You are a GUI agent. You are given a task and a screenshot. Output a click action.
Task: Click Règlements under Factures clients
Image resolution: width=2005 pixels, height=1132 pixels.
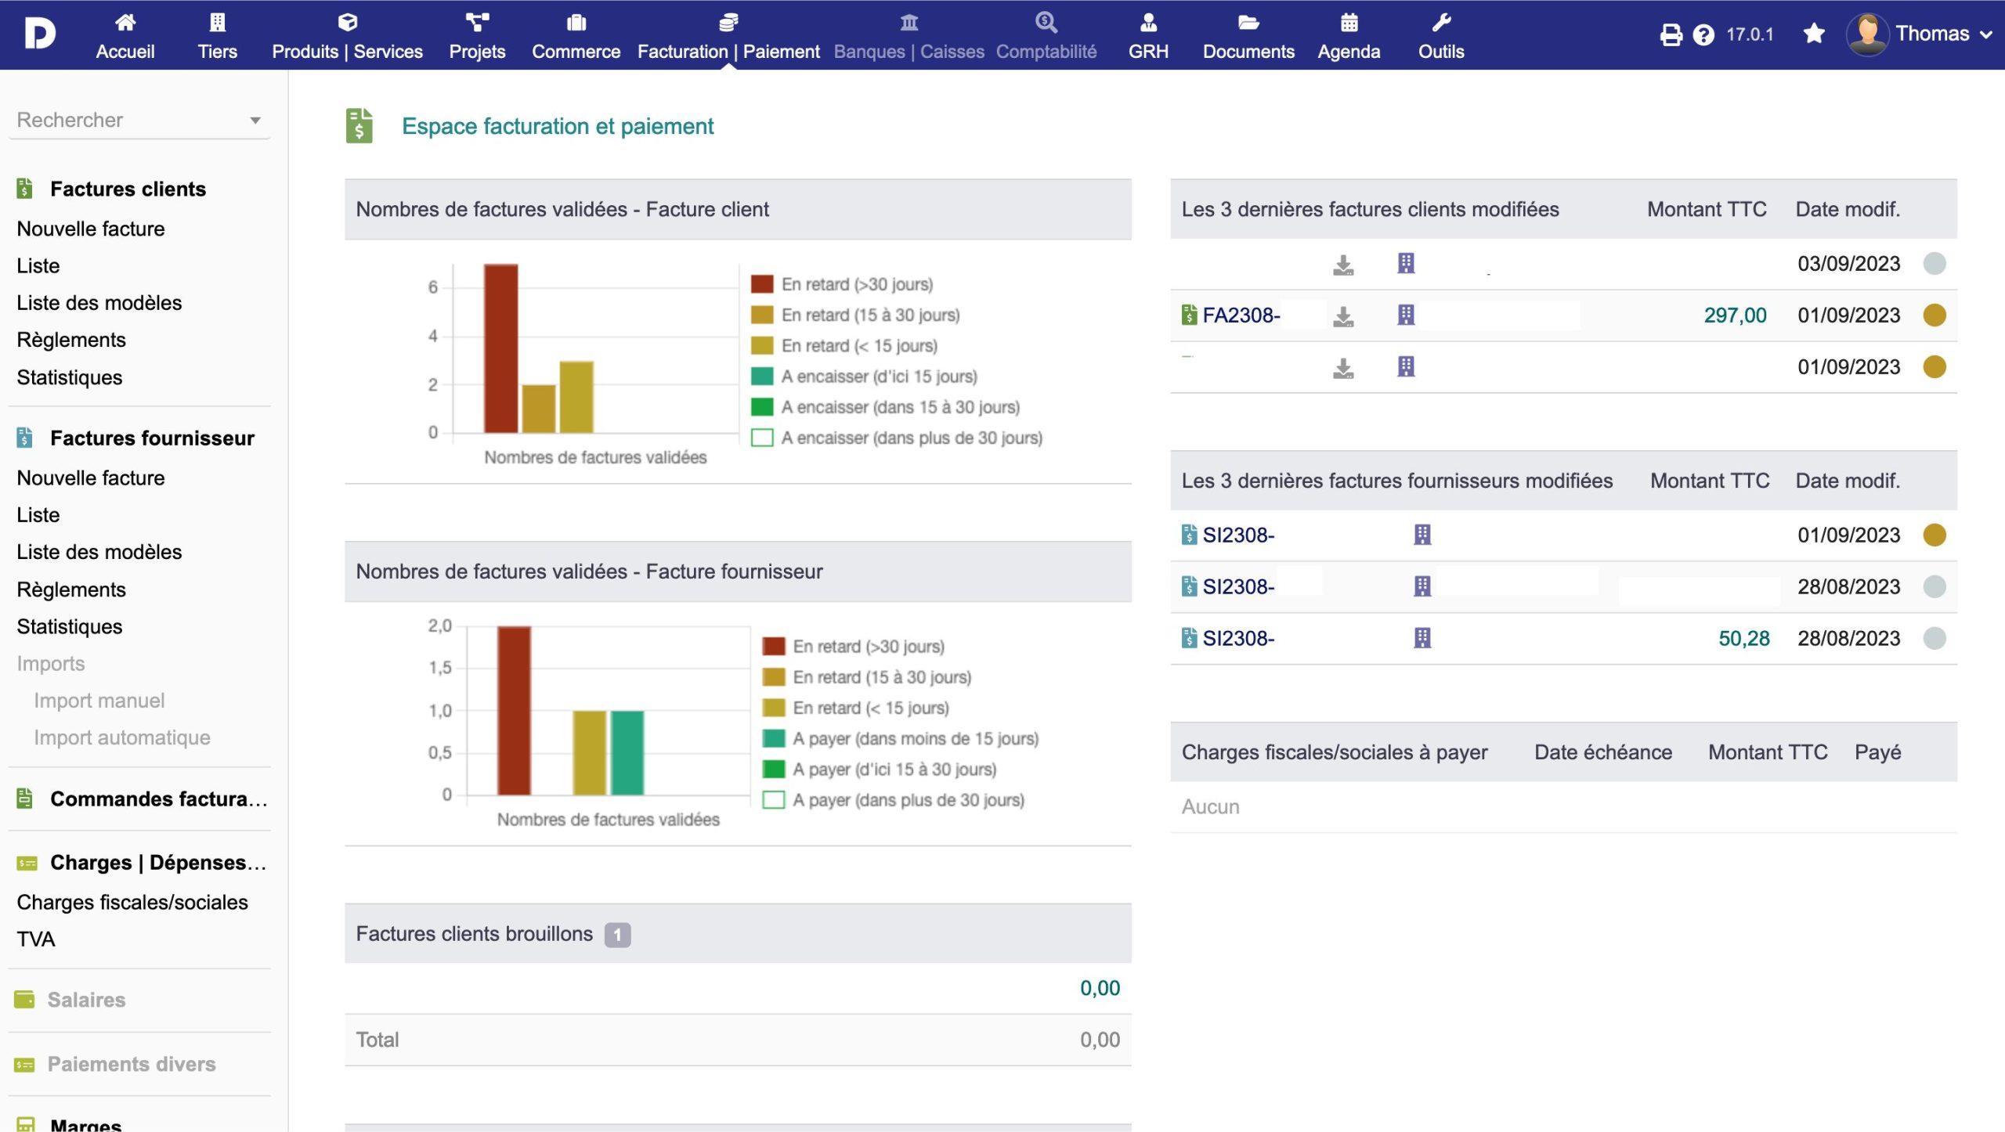(71, 340)
